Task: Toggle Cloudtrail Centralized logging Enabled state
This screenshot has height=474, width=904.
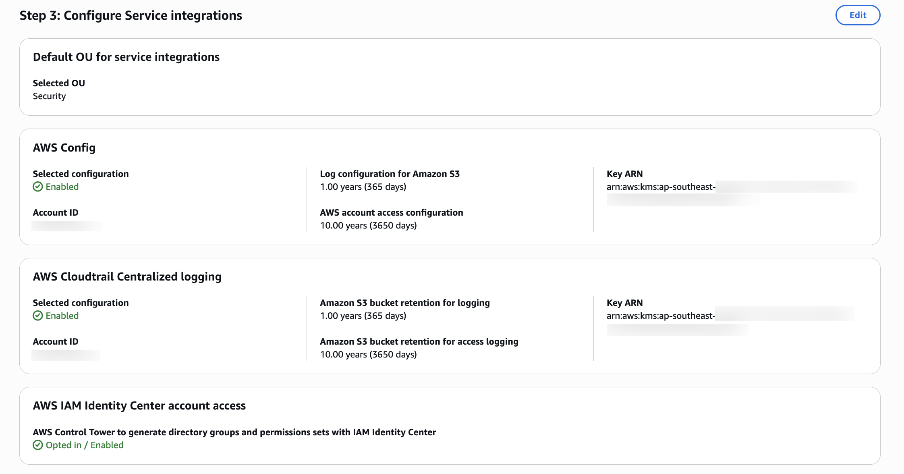Action: [37, 316]
